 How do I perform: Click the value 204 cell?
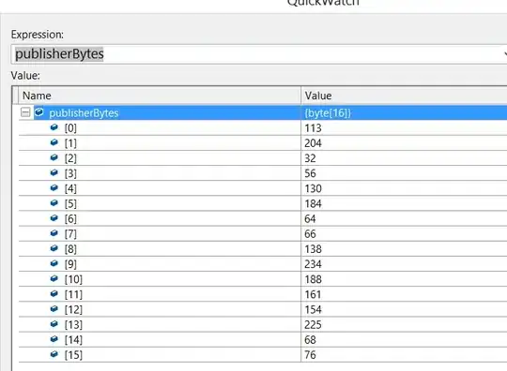click(313, 143)
